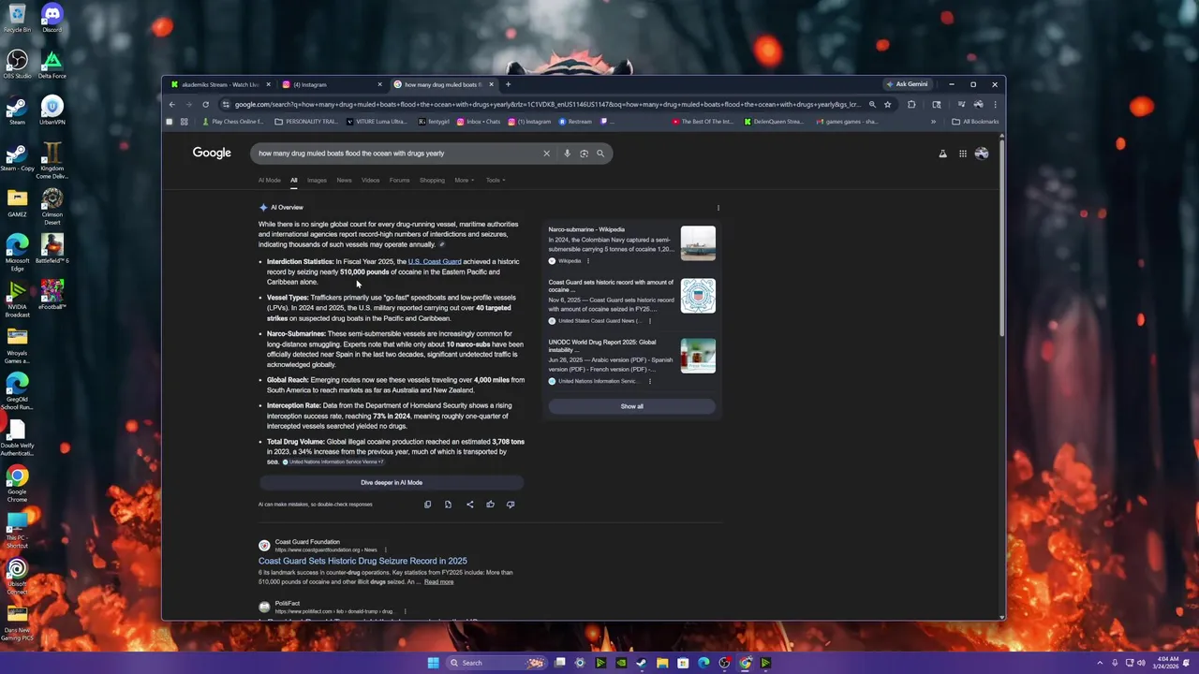Click Dive deeper in AI Mode
The image size is (1199, 674).
click(392, 482)
